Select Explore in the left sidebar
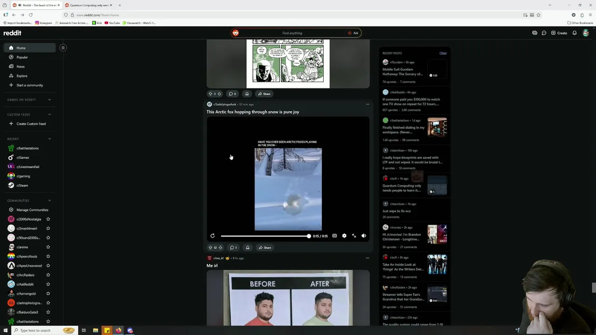 click(x=30, y=76)
